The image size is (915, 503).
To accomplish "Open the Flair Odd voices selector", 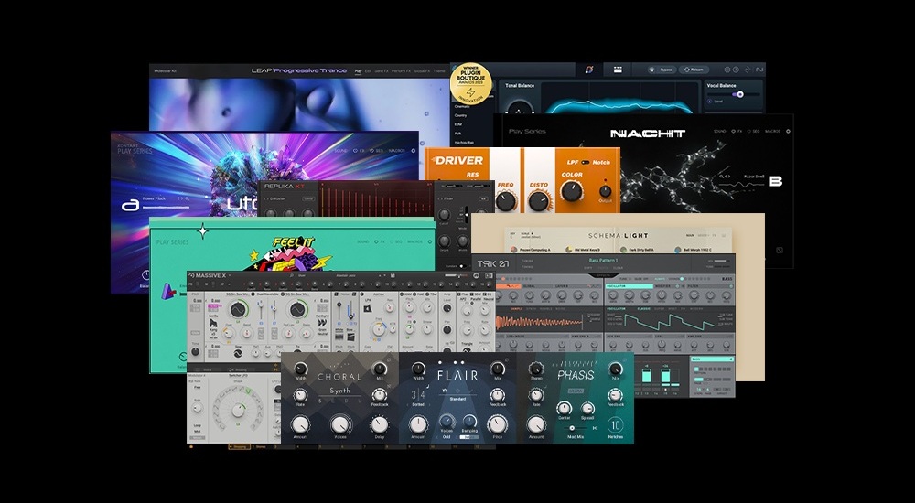I will point(447,436).
